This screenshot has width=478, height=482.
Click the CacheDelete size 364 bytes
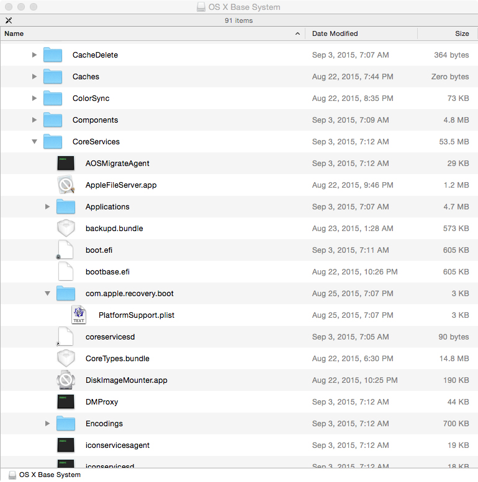click(451, 55)
